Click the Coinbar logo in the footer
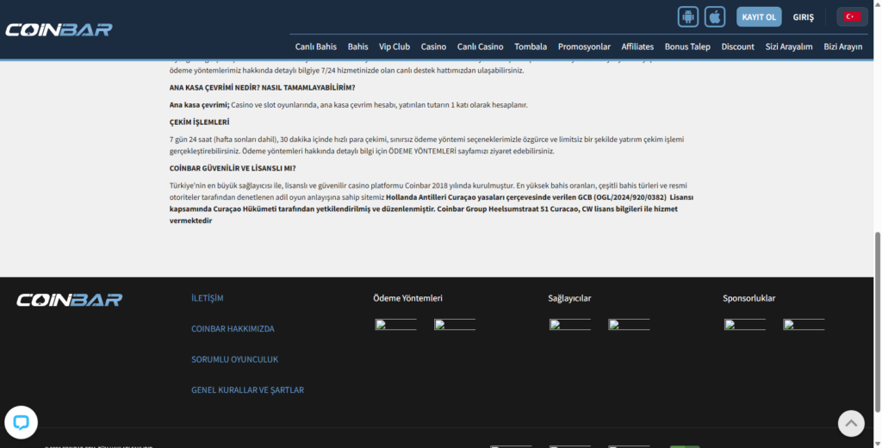 pyautogui.click(x=70, y=300)
